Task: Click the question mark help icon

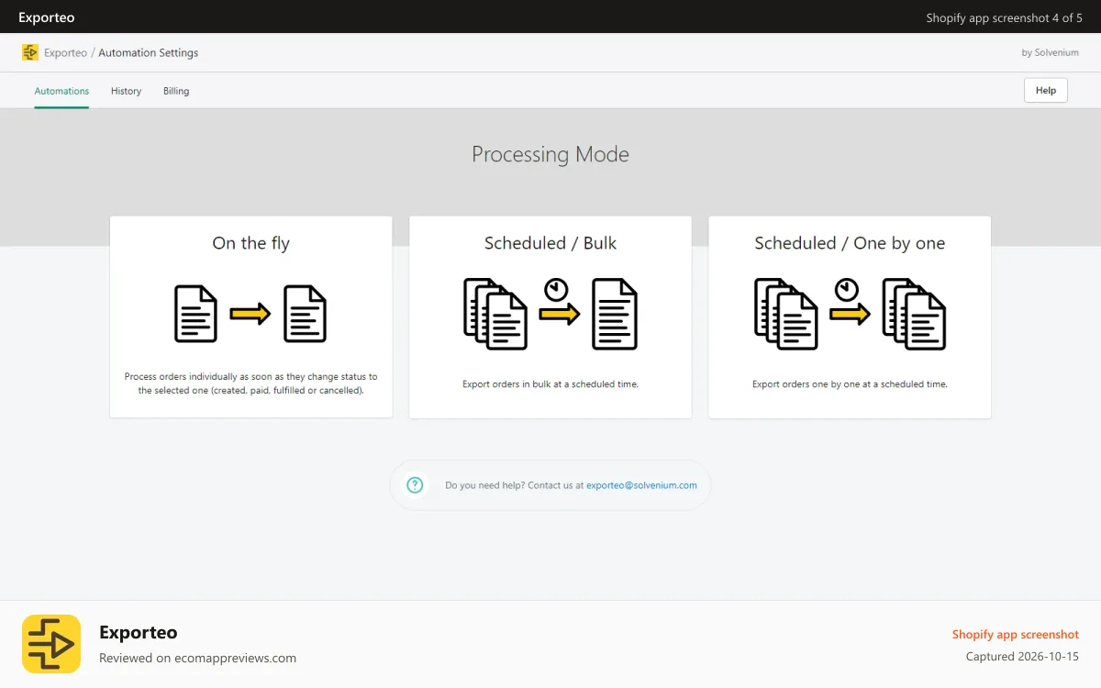Action: (x=415, y=485)
